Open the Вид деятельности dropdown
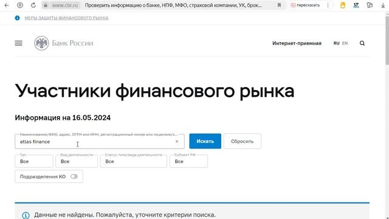Viewport: 389px width, 219px height. click(77, 161)
